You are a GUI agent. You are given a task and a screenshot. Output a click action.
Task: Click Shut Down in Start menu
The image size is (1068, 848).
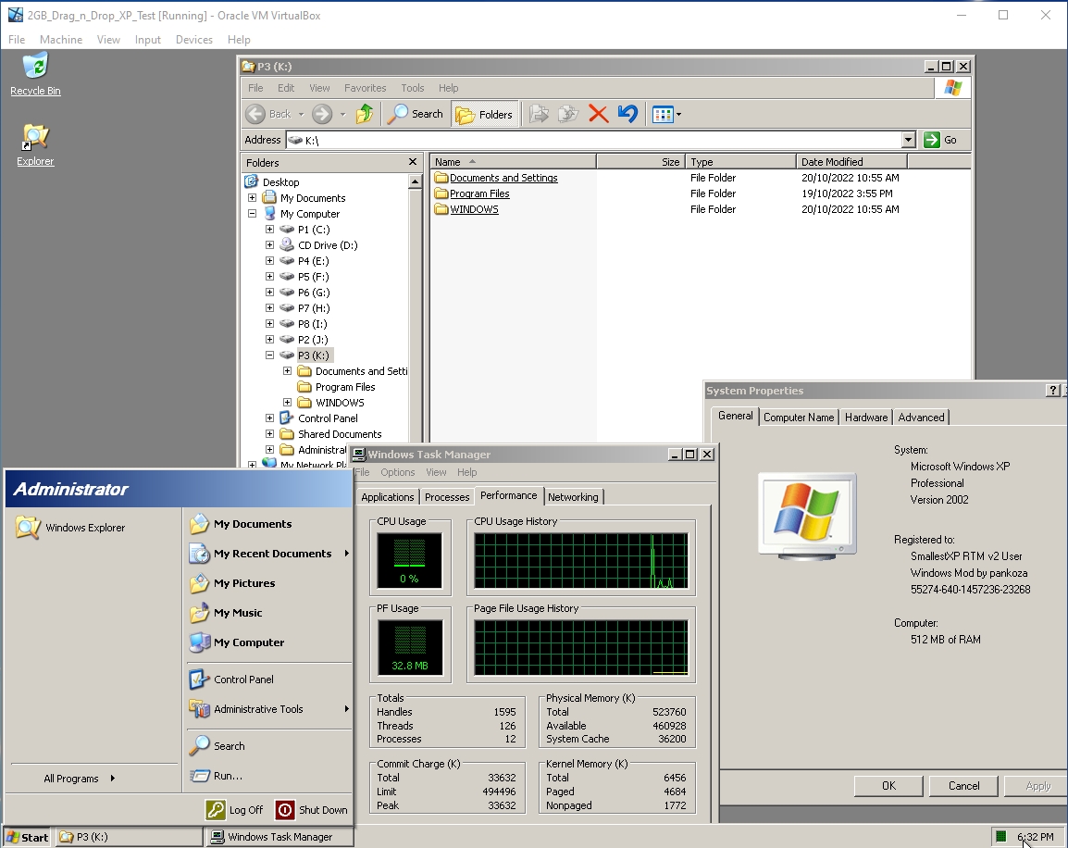pyautogui.click(x=312, y=810)
